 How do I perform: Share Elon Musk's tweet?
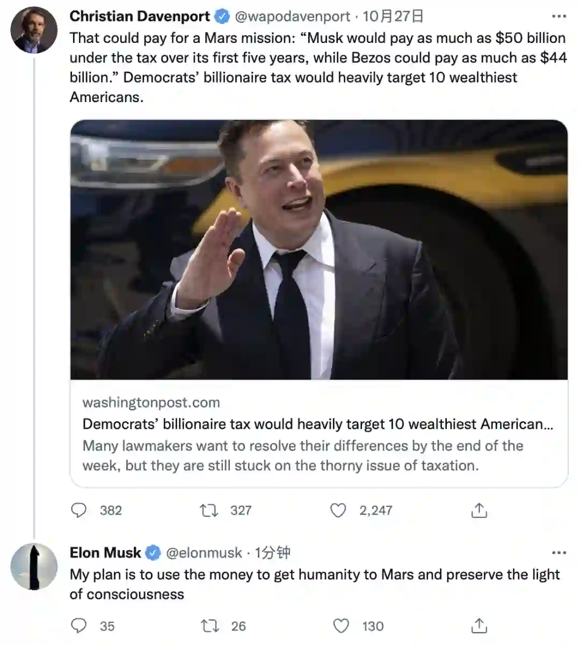(479, 626)
